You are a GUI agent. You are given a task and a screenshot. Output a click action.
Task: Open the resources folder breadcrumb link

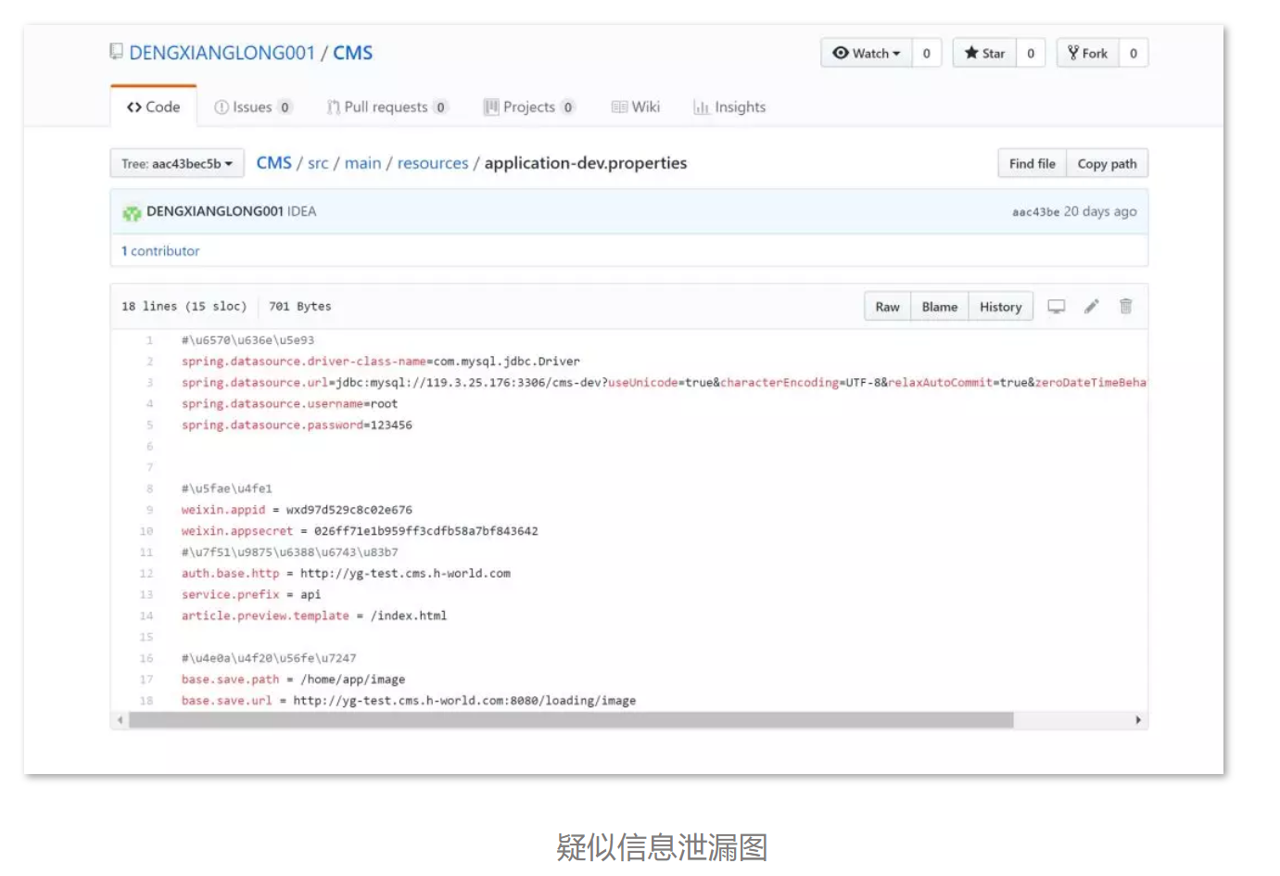[433, 163]
